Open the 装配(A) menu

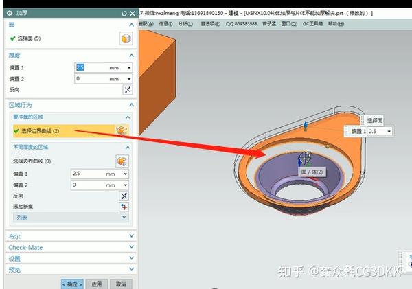[x=146, y=24]
